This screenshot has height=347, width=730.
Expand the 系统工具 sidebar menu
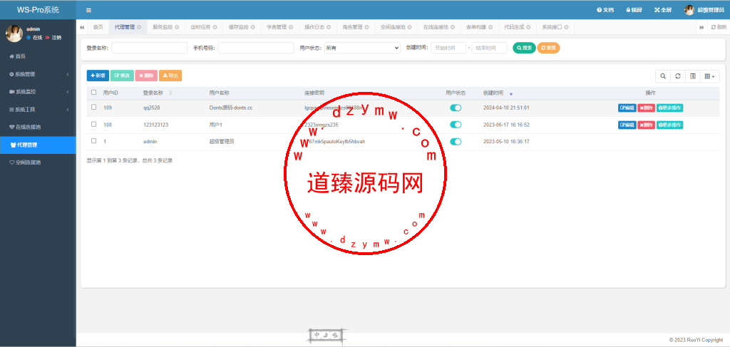pyautogui.click(x=38, y=109)
